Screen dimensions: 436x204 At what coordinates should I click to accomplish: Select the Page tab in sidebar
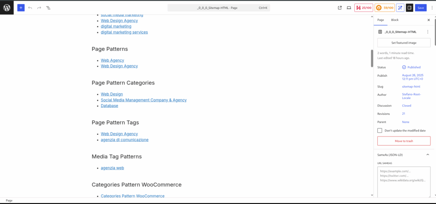[381, 20]
